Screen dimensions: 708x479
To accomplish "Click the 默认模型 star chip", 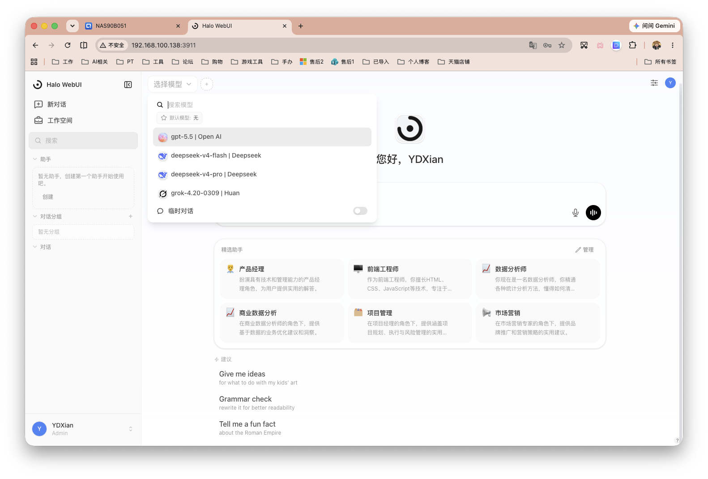I will click(x=179, y=118).
